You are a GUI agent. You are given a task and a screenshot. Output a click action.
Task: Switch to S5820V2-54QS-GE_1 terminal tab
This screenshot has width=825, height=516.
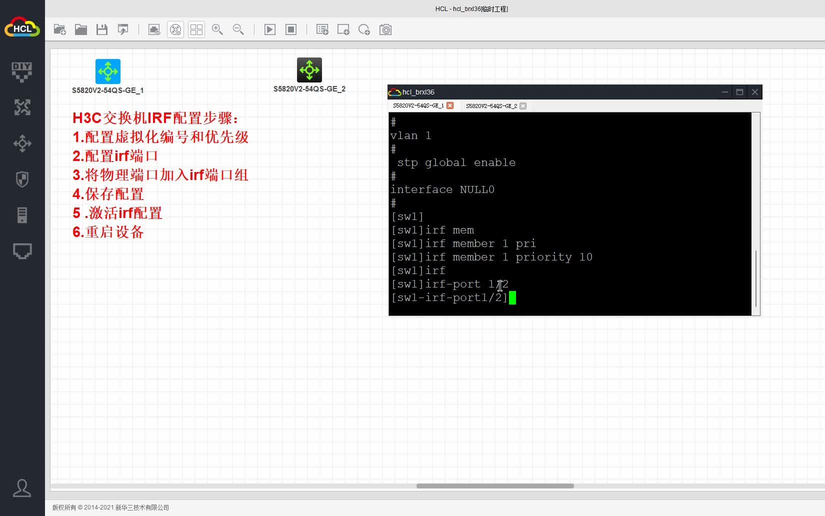coord(418,105)
